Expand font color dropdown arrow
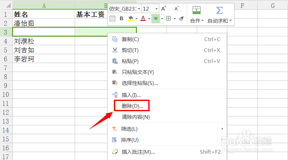This screenshot has width=288, height=160. click(x=149, y=19)
